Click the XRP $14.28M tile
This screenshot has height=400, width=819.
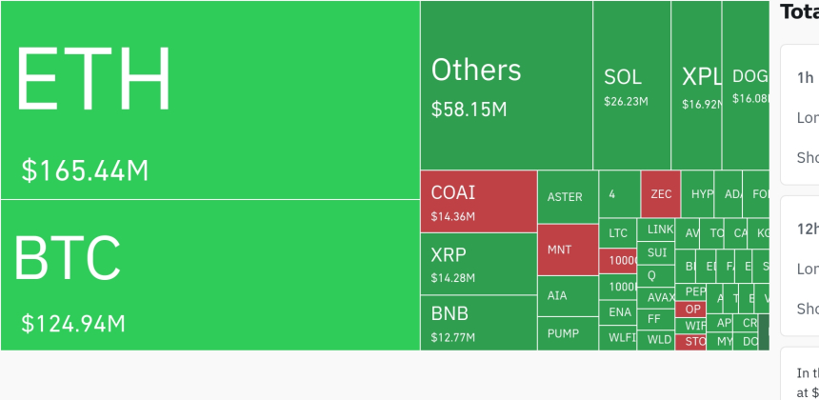pos(478,264)
